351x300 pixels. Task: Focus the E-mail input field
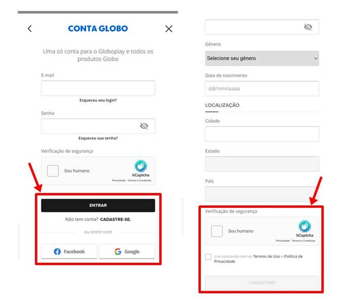98,88
